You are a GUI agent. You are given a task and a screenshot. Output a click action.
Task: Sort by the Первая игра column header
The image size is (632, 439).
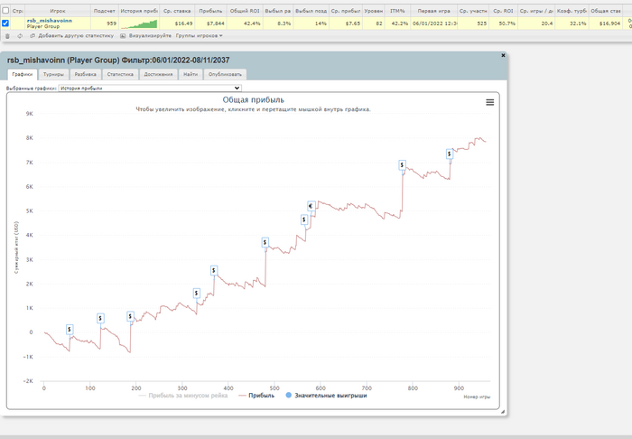pos(433,11)
